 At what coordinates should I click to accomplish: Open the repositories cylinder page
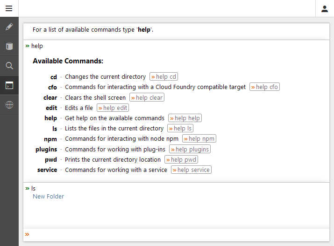coord(9,46)
